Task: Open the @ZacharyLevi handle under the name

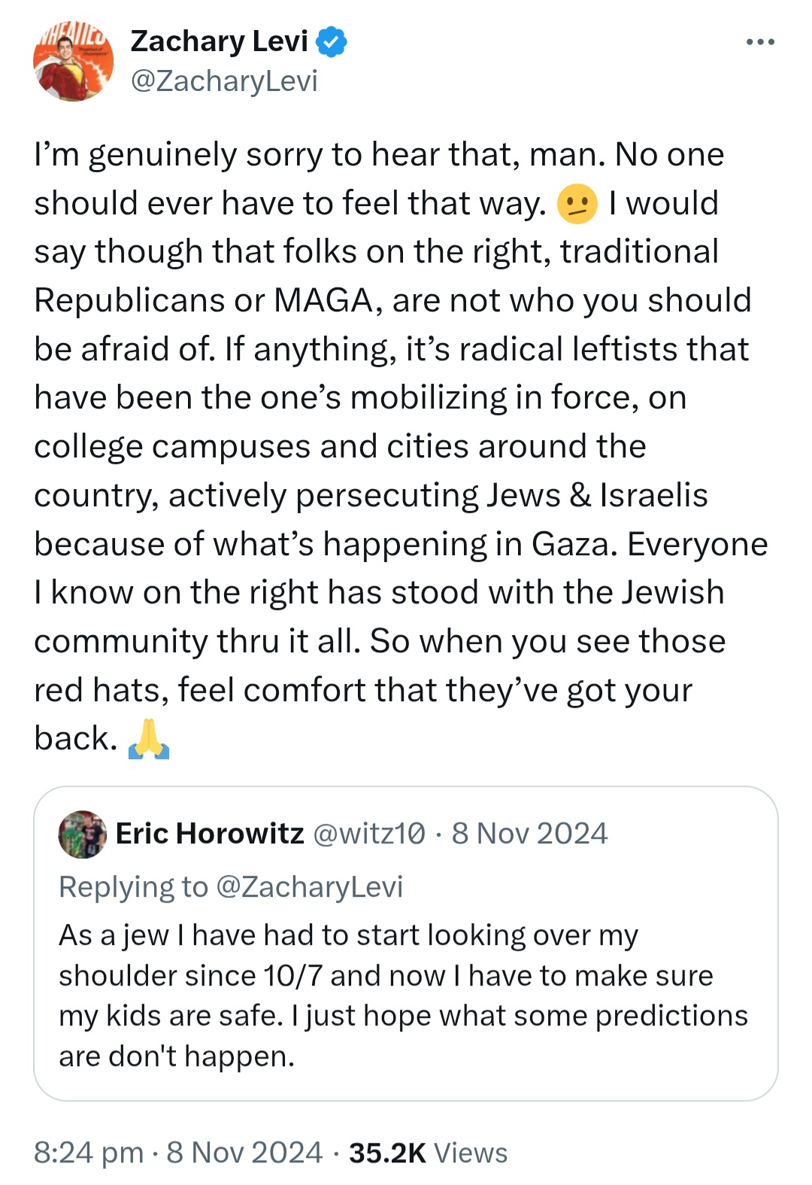Action: (x=224, y=81)
